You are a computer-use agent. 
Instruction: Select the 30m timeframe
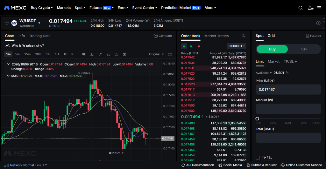tap(38, 54)
